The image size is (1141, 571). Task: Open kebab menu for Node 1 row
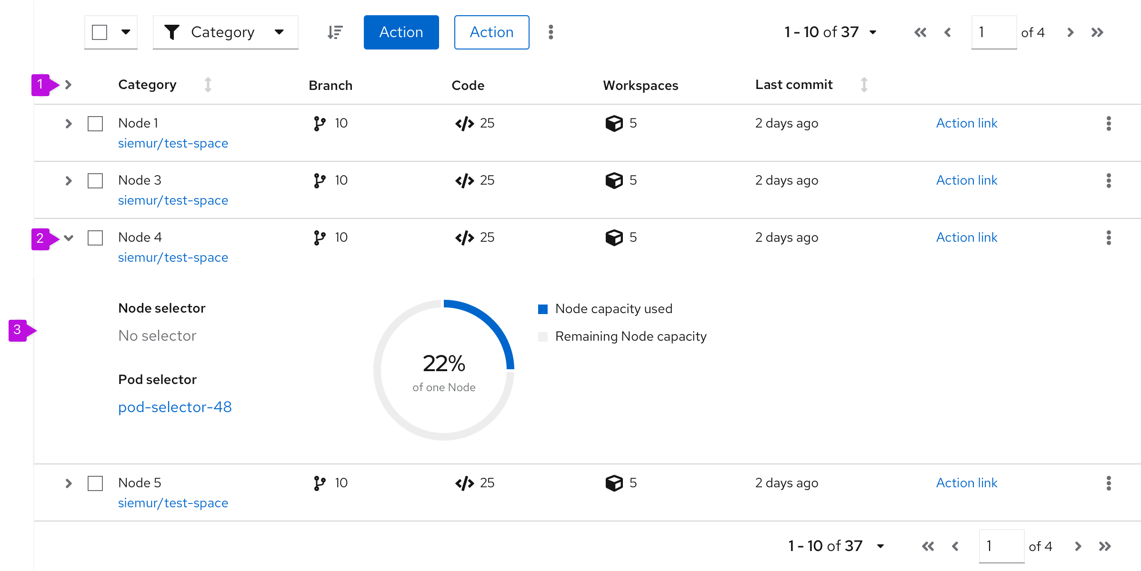[1108, 124]
